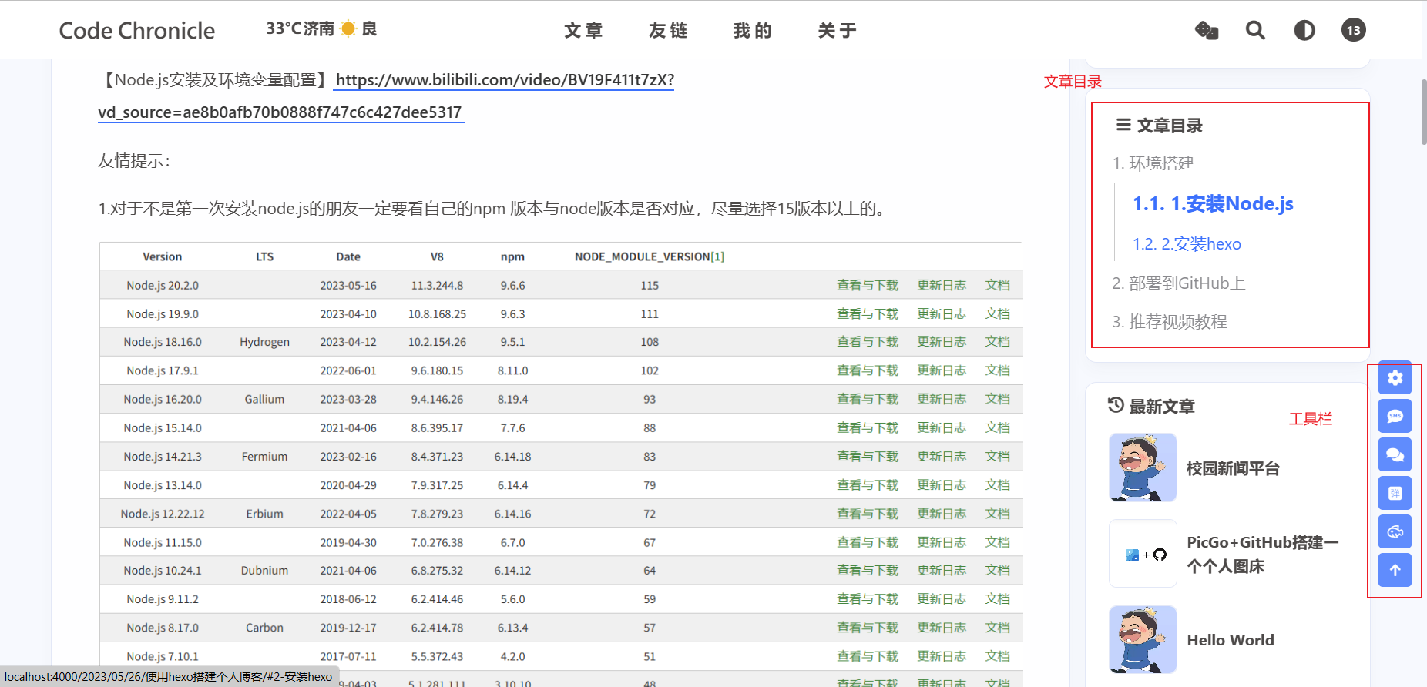The image size is (1427, 687).
Task: Click the Version column header
Action: (x=163, y=257)
